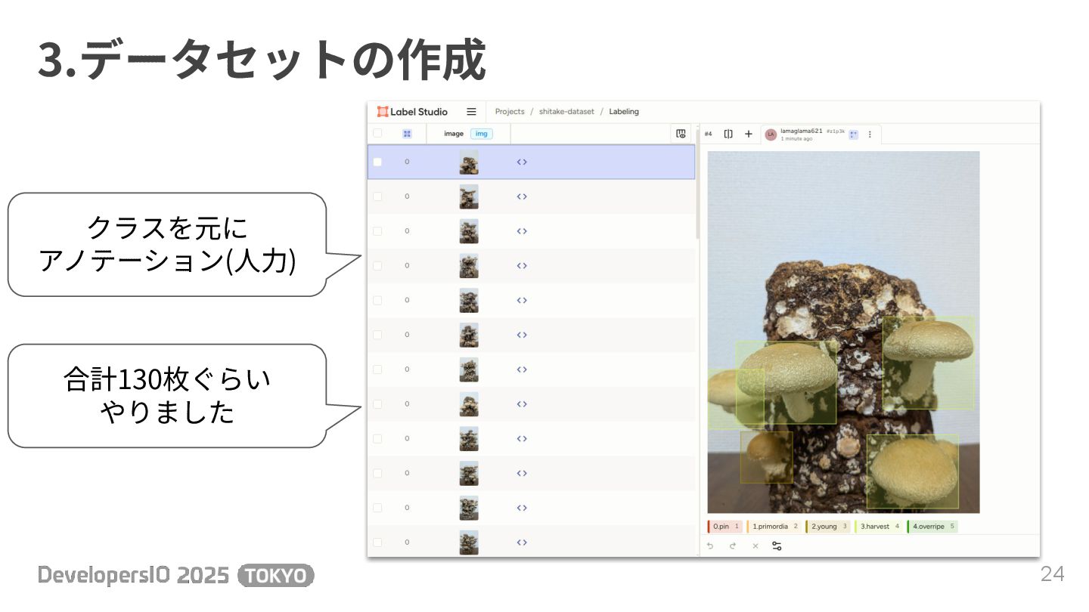Open the thumbnail in the highlighted task row
The height and width of the screenshot is (612, 1089).
[469, 162]
